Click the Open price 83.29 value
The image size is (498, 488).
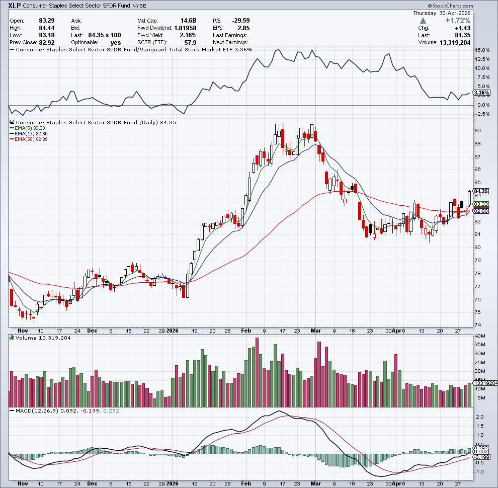pos(47,21)
